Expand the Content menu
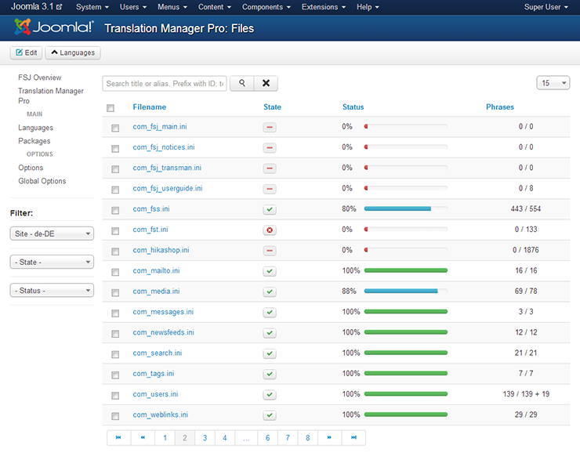Image resolution: width=580 pixels, height=460 pixels. (x=215, y=7)
